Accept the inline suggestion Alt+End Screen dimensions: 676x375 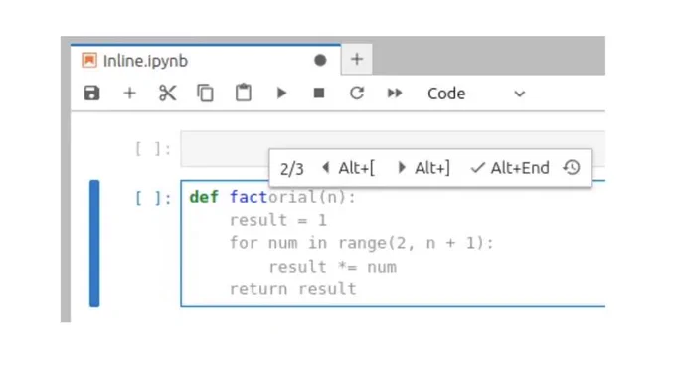[x=510, y=168]
